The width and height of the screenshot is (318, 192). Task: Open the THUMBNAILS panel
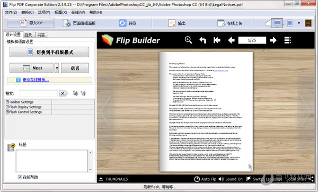pyautogui.click(x=113, y=179)
